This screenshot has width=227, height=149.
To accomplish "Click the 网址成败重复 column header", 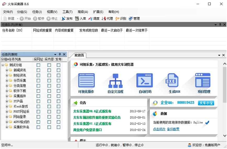I will (42, 30).
